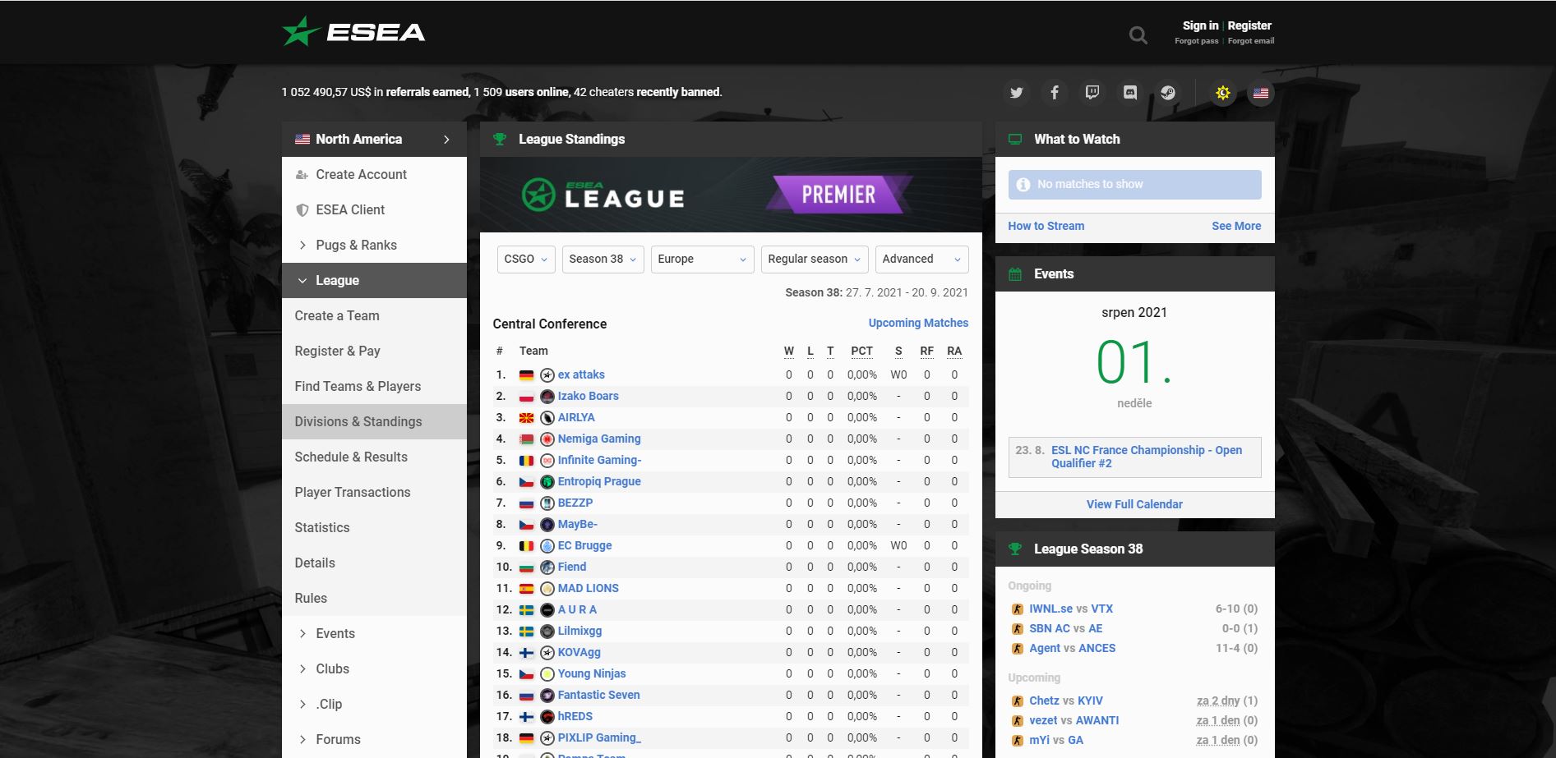Click the CS icon beside Agent vs ANCES
This screenshot has height=758, width=1556.
[x=1017, y=649]
